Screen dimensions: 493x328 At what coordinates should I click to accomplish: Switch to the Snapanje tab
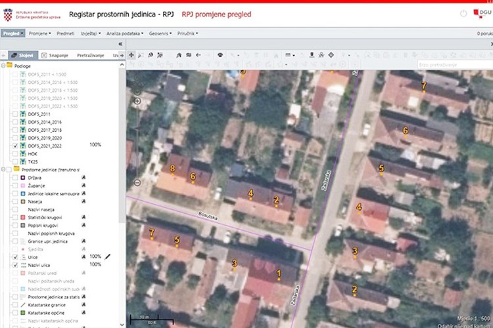point(57,55)
